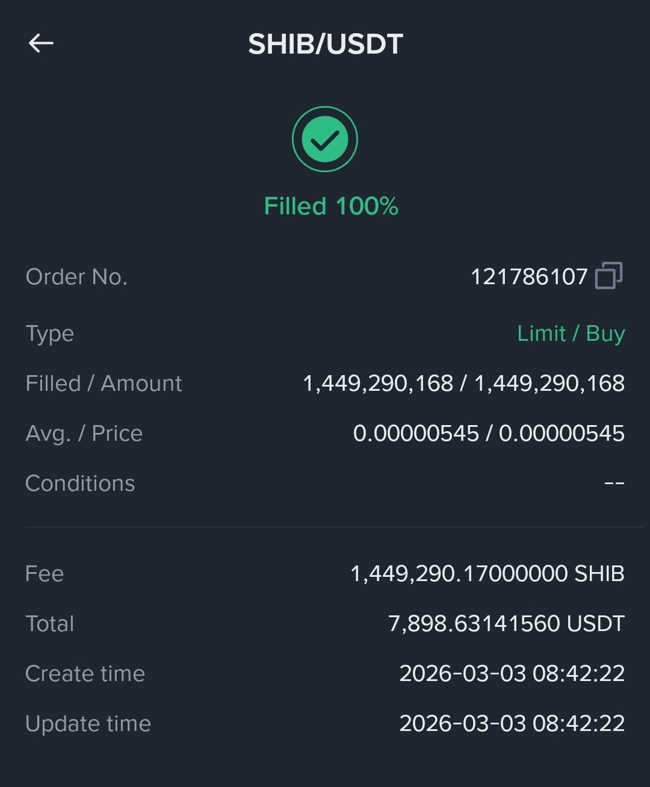Select the 1,449,290.17000000 SHIB fee value
This screenshot has height=787, width=650.
pos(487,573)
